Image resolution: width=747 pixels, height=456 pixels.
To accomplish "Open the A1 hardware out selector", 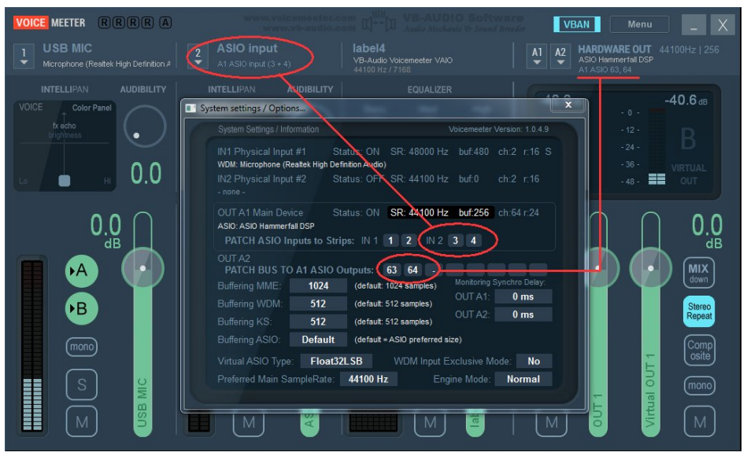I will 537,56.
